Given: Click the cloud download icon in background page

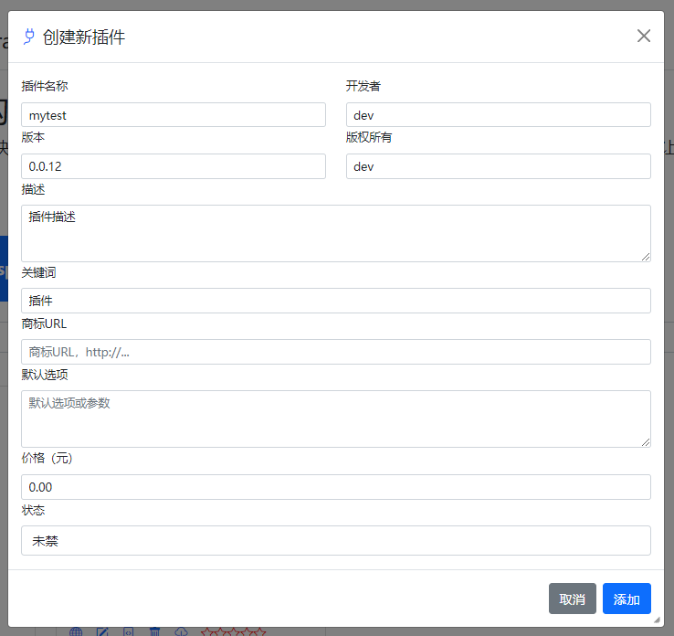Looking at the screenshot, I should pyautogui.click(x=182, y=631).
